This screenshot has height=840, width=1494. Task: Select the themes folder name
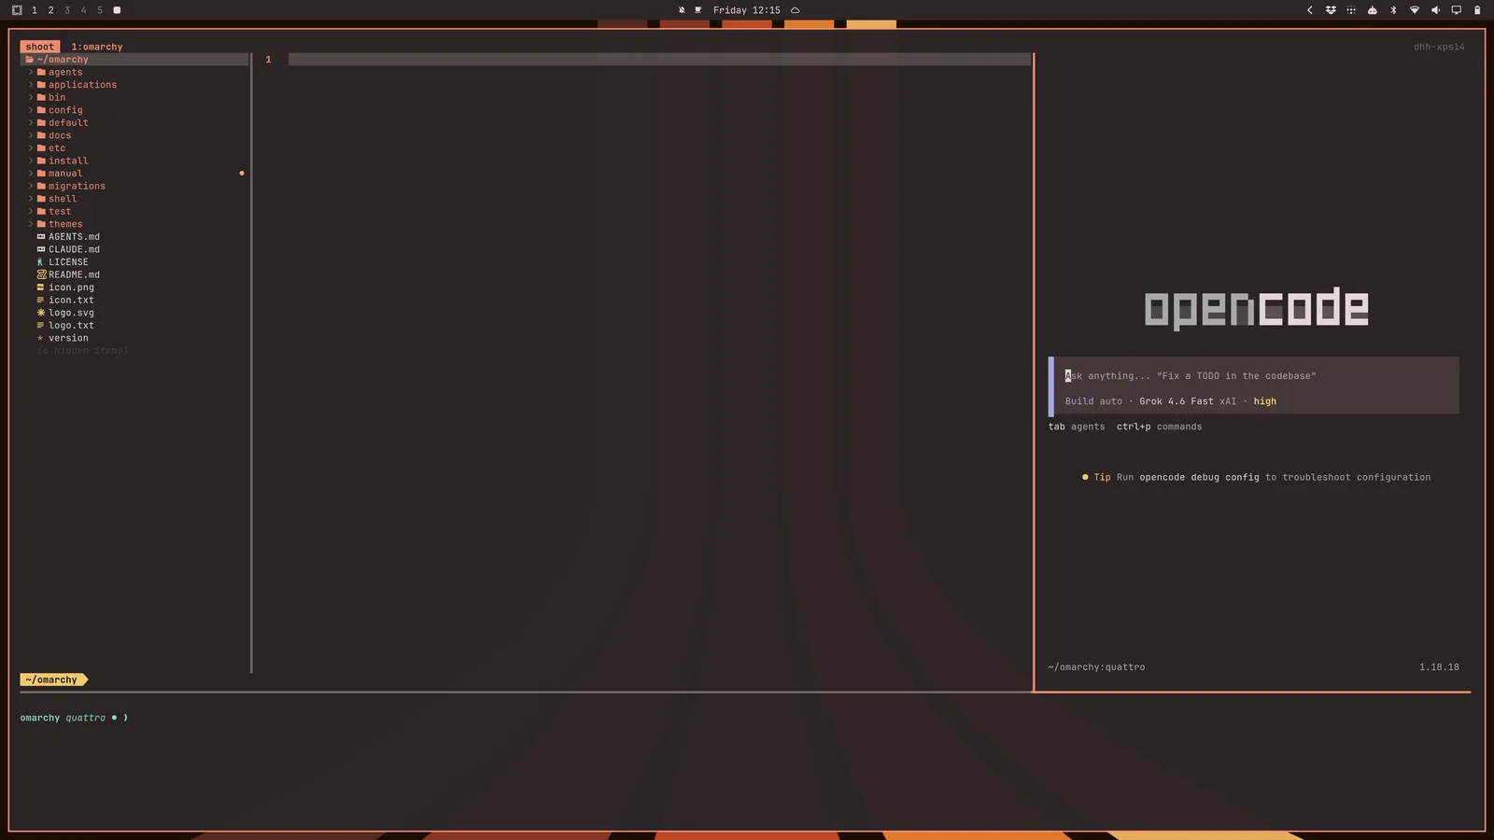[x=65, y=224]
